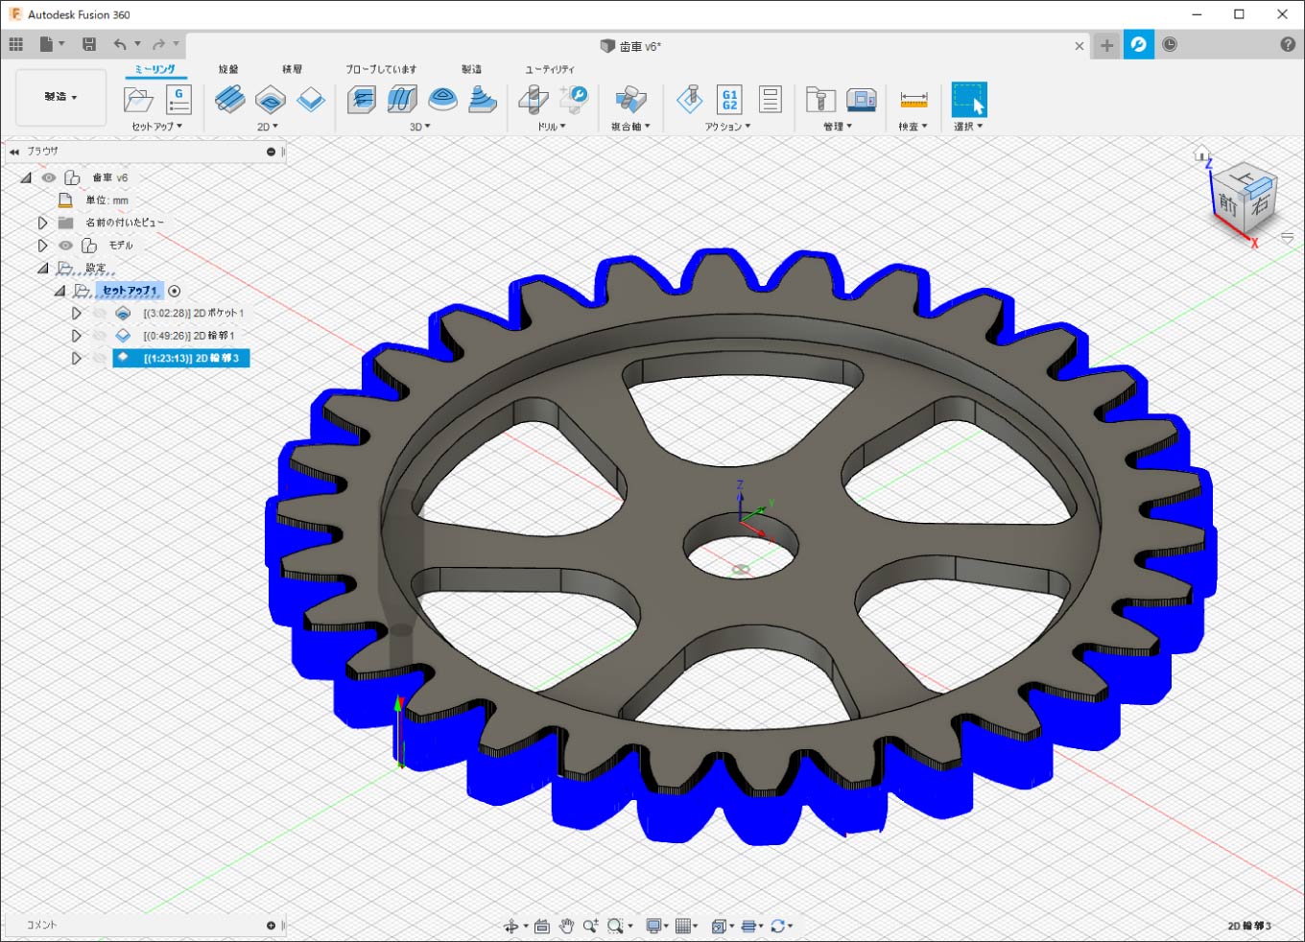The width and height of the screenshot is (1305, 942).
Task: Click the ViewCube front face
Action: [x=1228, y=203]
